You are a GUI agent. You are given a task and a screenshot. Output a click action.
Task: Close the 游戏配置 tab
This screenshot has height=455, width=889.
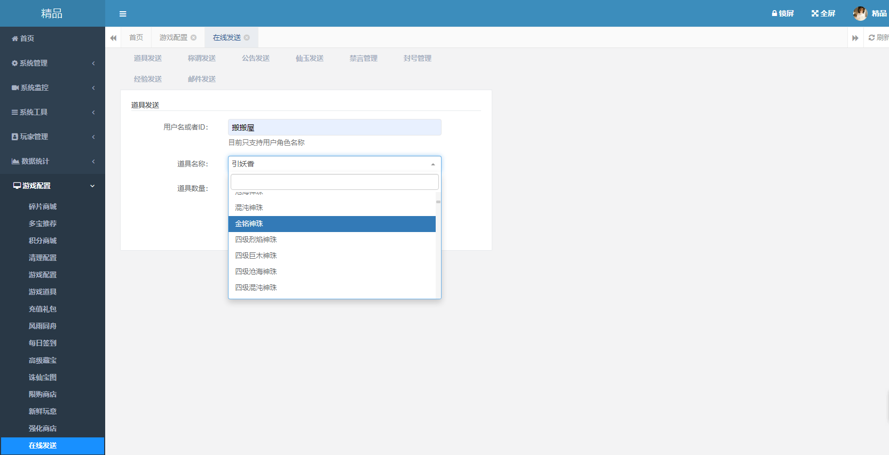point(194,37)
